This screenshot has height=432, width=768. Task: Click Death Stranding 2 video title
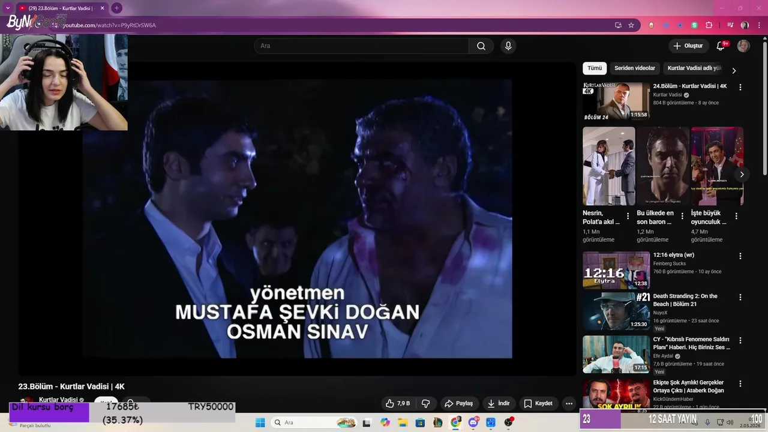tap(685, 300)
